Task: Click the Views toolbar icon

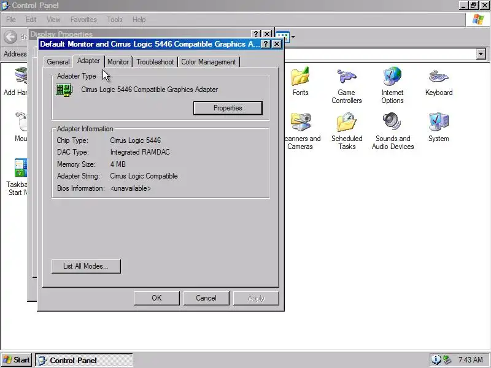Action: 283,37
